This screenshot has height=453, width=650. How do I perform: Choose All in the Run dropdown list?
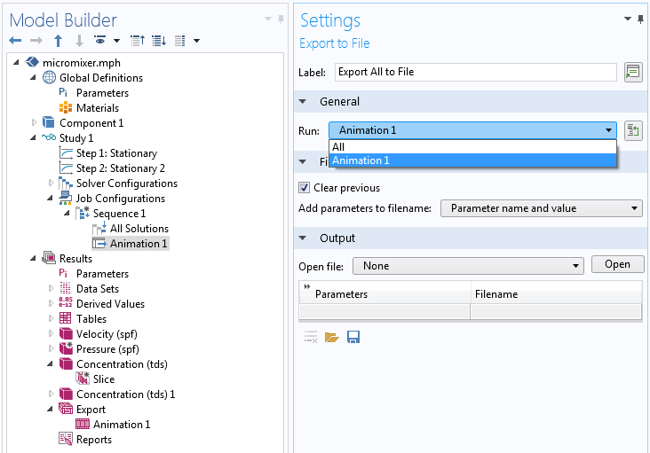[472, 147]
